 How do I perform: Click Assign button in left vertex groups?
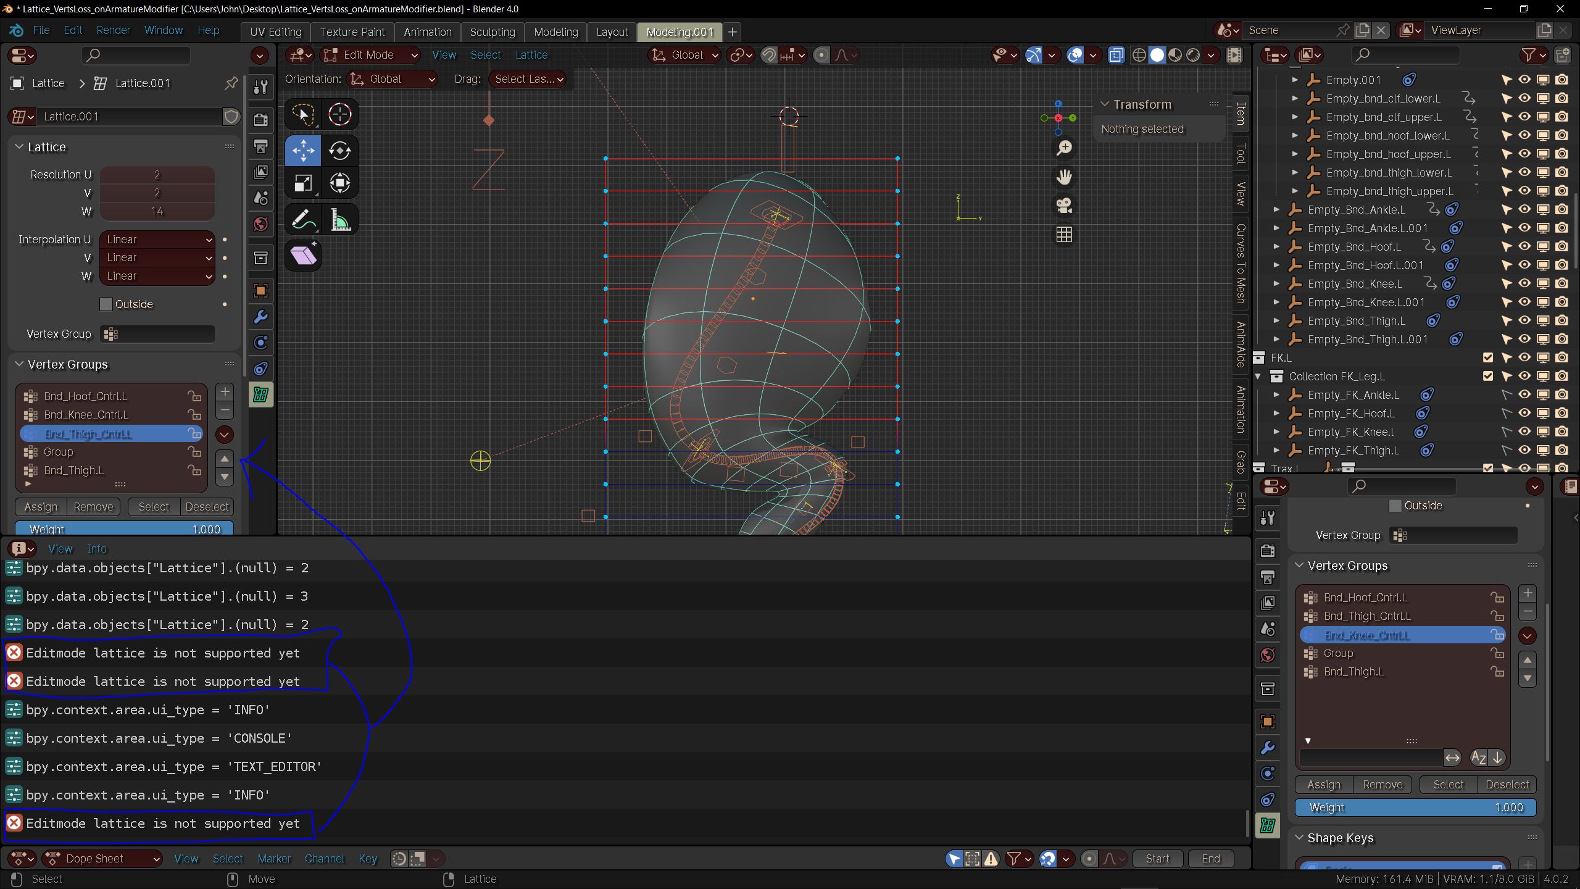41,507
